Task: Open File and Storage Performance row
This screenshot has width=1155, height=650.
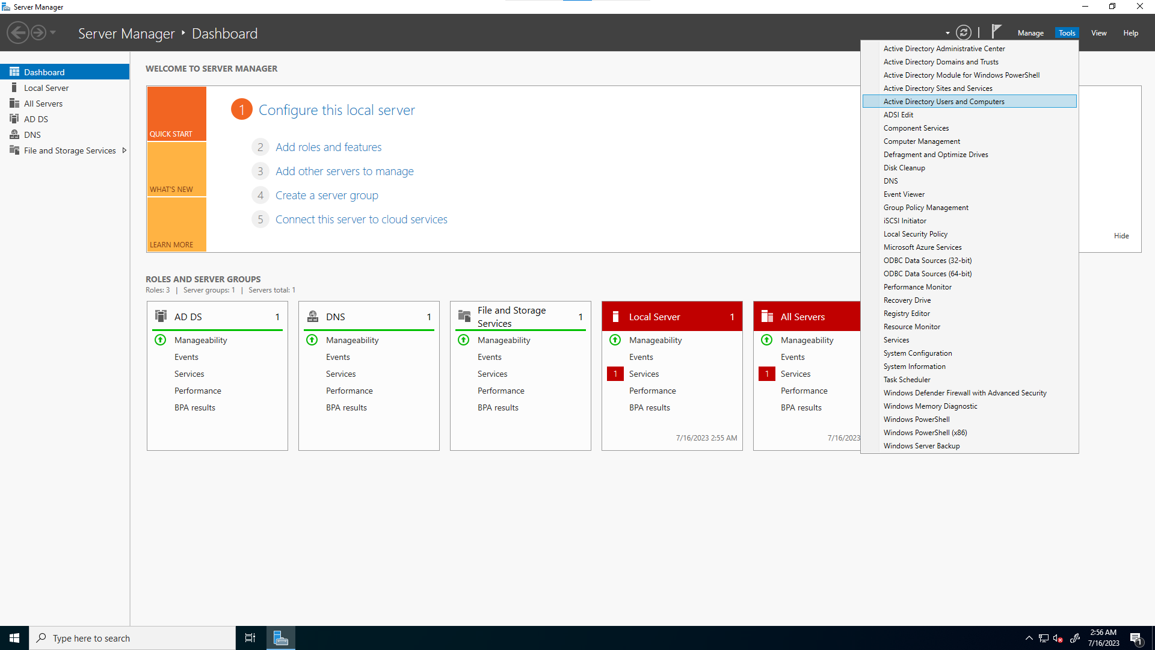Action: coord(501,391)
